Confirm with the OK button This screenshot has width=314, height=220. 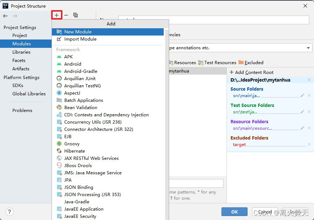tap(235, 212)
